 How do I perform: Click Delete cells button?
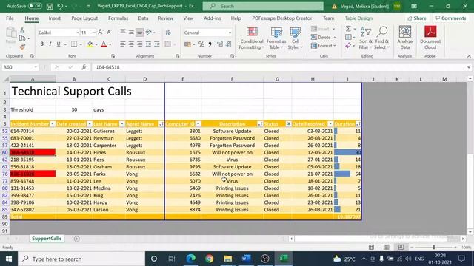point(323,38)
